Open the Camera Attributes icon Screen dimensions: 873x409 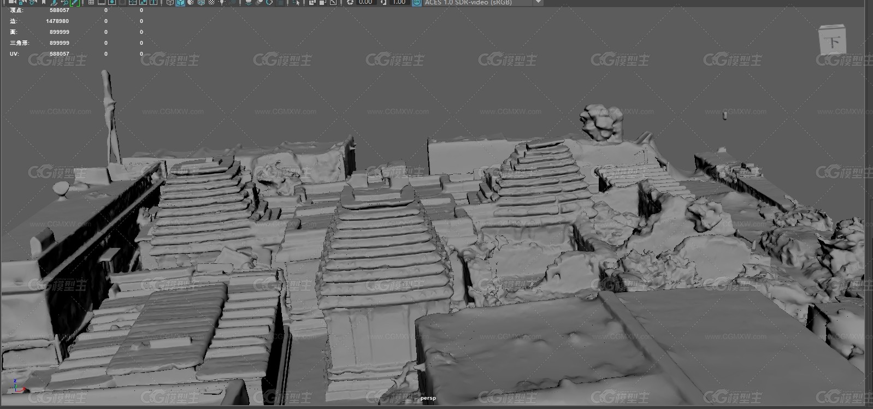point(32,3)
